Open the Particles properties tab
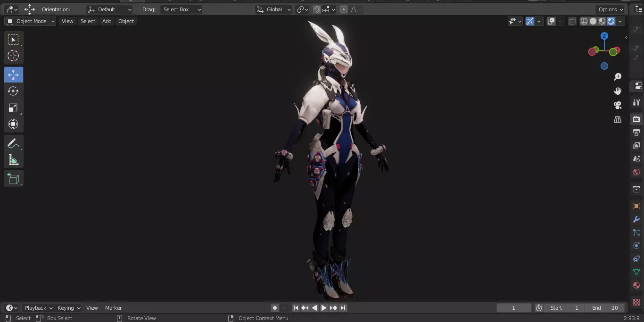Image resolution: width=644 pixels, height=322 pixels. [636, 232]
